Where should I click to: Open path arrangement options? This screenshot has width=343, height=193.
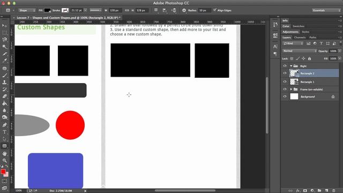(x=174, y=10)
